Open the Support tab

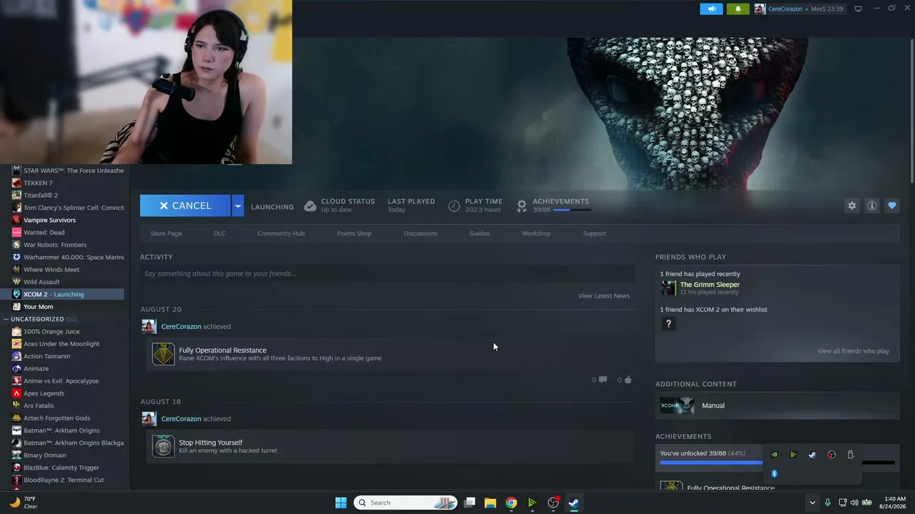point(594,233)
